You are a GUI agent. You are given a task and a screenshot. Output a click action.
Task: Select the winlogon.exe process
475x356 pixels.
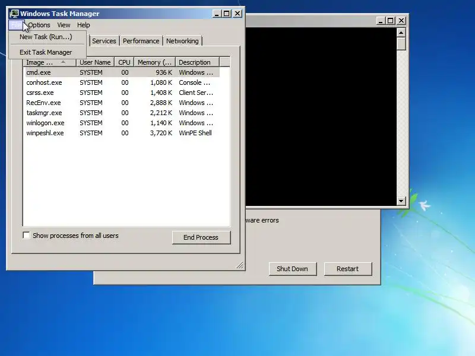[122, 123]
